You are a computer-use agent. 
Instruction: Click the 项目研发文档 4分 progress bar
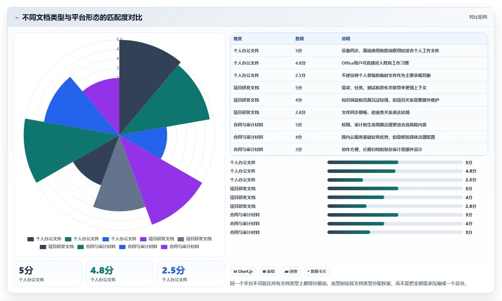(x=395, y=197)
